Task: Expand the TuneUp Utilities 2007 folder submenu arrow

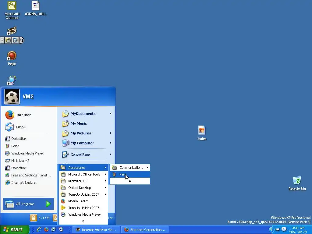Action: pyautogui.click(x=105, y=194)
